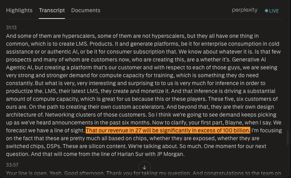Click the phrase 'custom accelerators'
This screenshot has height=178, width=291.
click(139, 107)
